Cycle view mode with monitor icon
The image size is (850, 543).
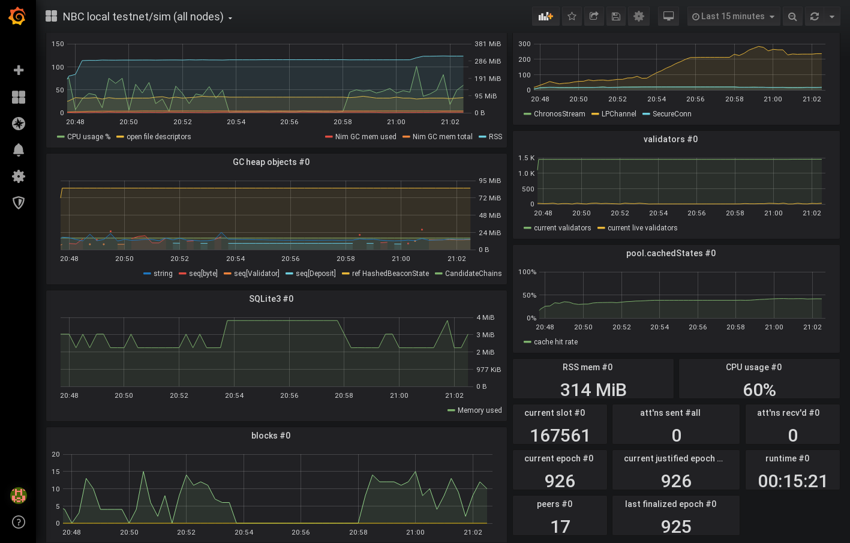(668, 16)
